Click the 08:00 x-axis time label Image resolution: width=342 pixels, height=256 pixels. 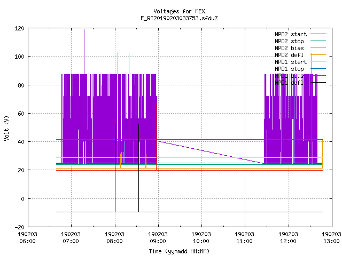114,241
